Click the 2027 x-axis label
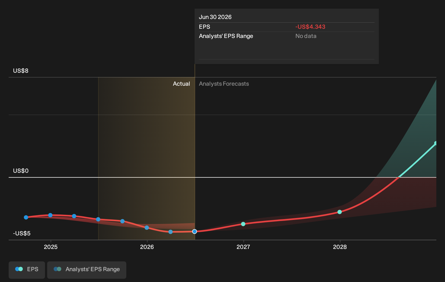This screenshot has width=445, height=282. point(243,247)
